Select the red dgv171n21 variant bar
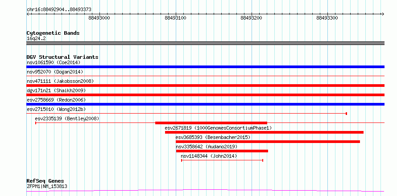Image resolution: width=397 pixels, height=196 pixels. click(205, 95)
